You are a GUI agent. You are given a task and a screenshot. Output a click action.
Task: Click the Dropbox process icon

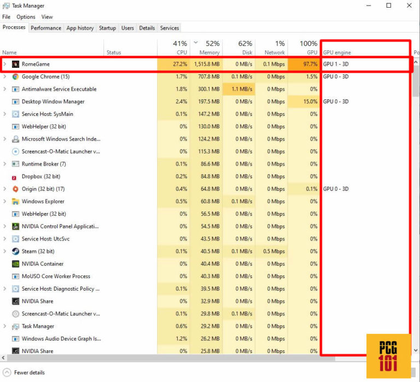point(14,177)
